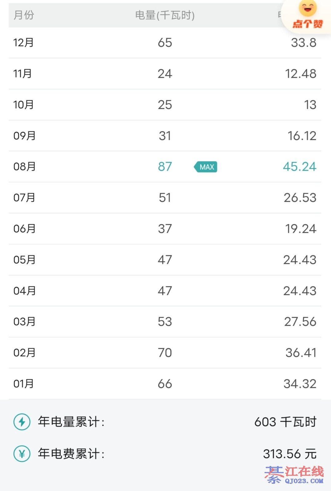Select the 10月 row with 25 kWh
Viewport: 331px width, 491px height.
165,105
